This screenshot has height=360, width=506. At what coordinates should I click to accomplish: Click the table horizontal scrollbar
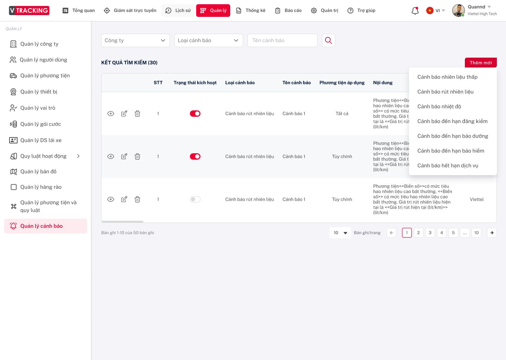[x=122, y=221]
